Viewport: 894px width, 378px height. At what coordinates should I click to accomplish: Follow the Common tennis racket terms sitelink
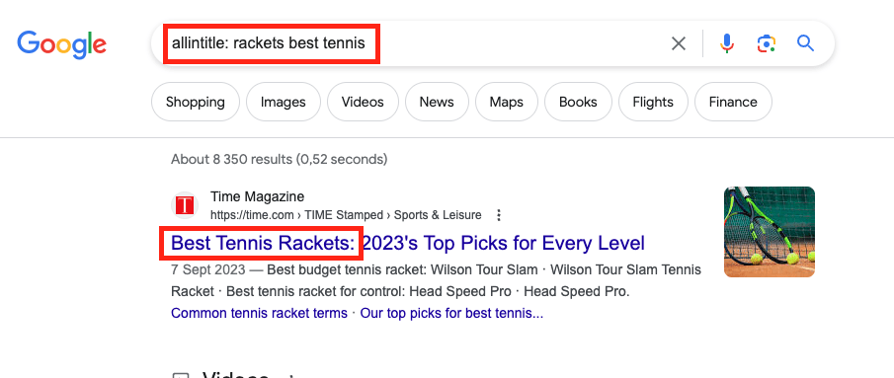pos(259,313)
